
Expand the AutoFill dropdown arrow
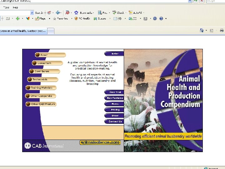point(144,13)
